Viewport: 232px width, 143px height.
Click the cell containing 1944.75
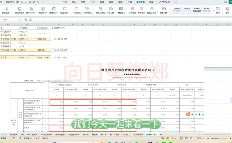(43, 50)
